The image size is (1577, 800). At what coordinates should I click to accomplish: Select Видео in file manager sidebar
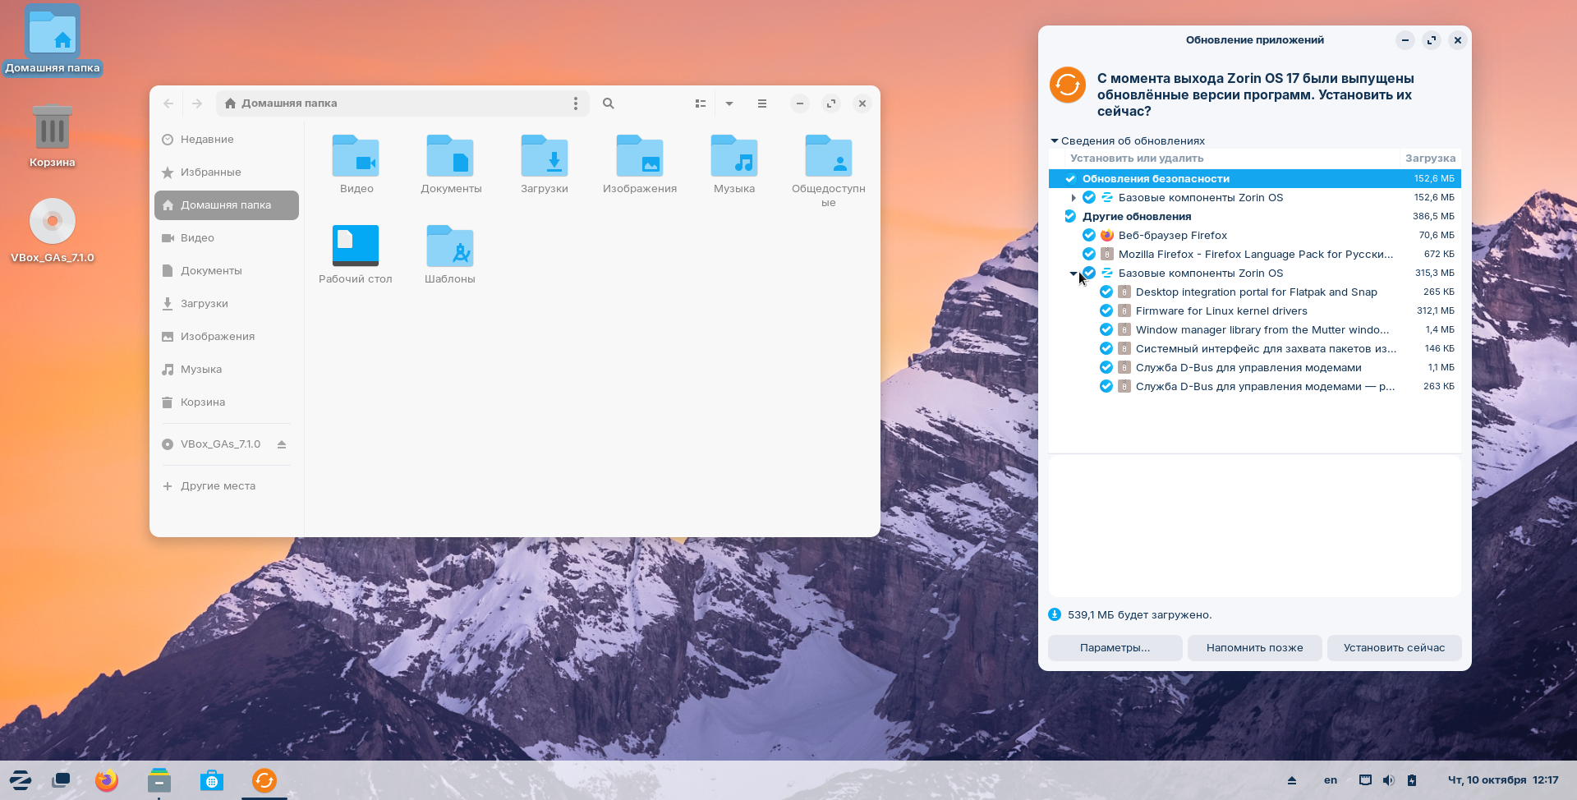tap(227, 238)
